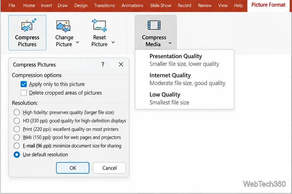Choose Low Quality from menu
This screenshot has height=194, width=292.
pyautogui.click(x=184, y=99)
